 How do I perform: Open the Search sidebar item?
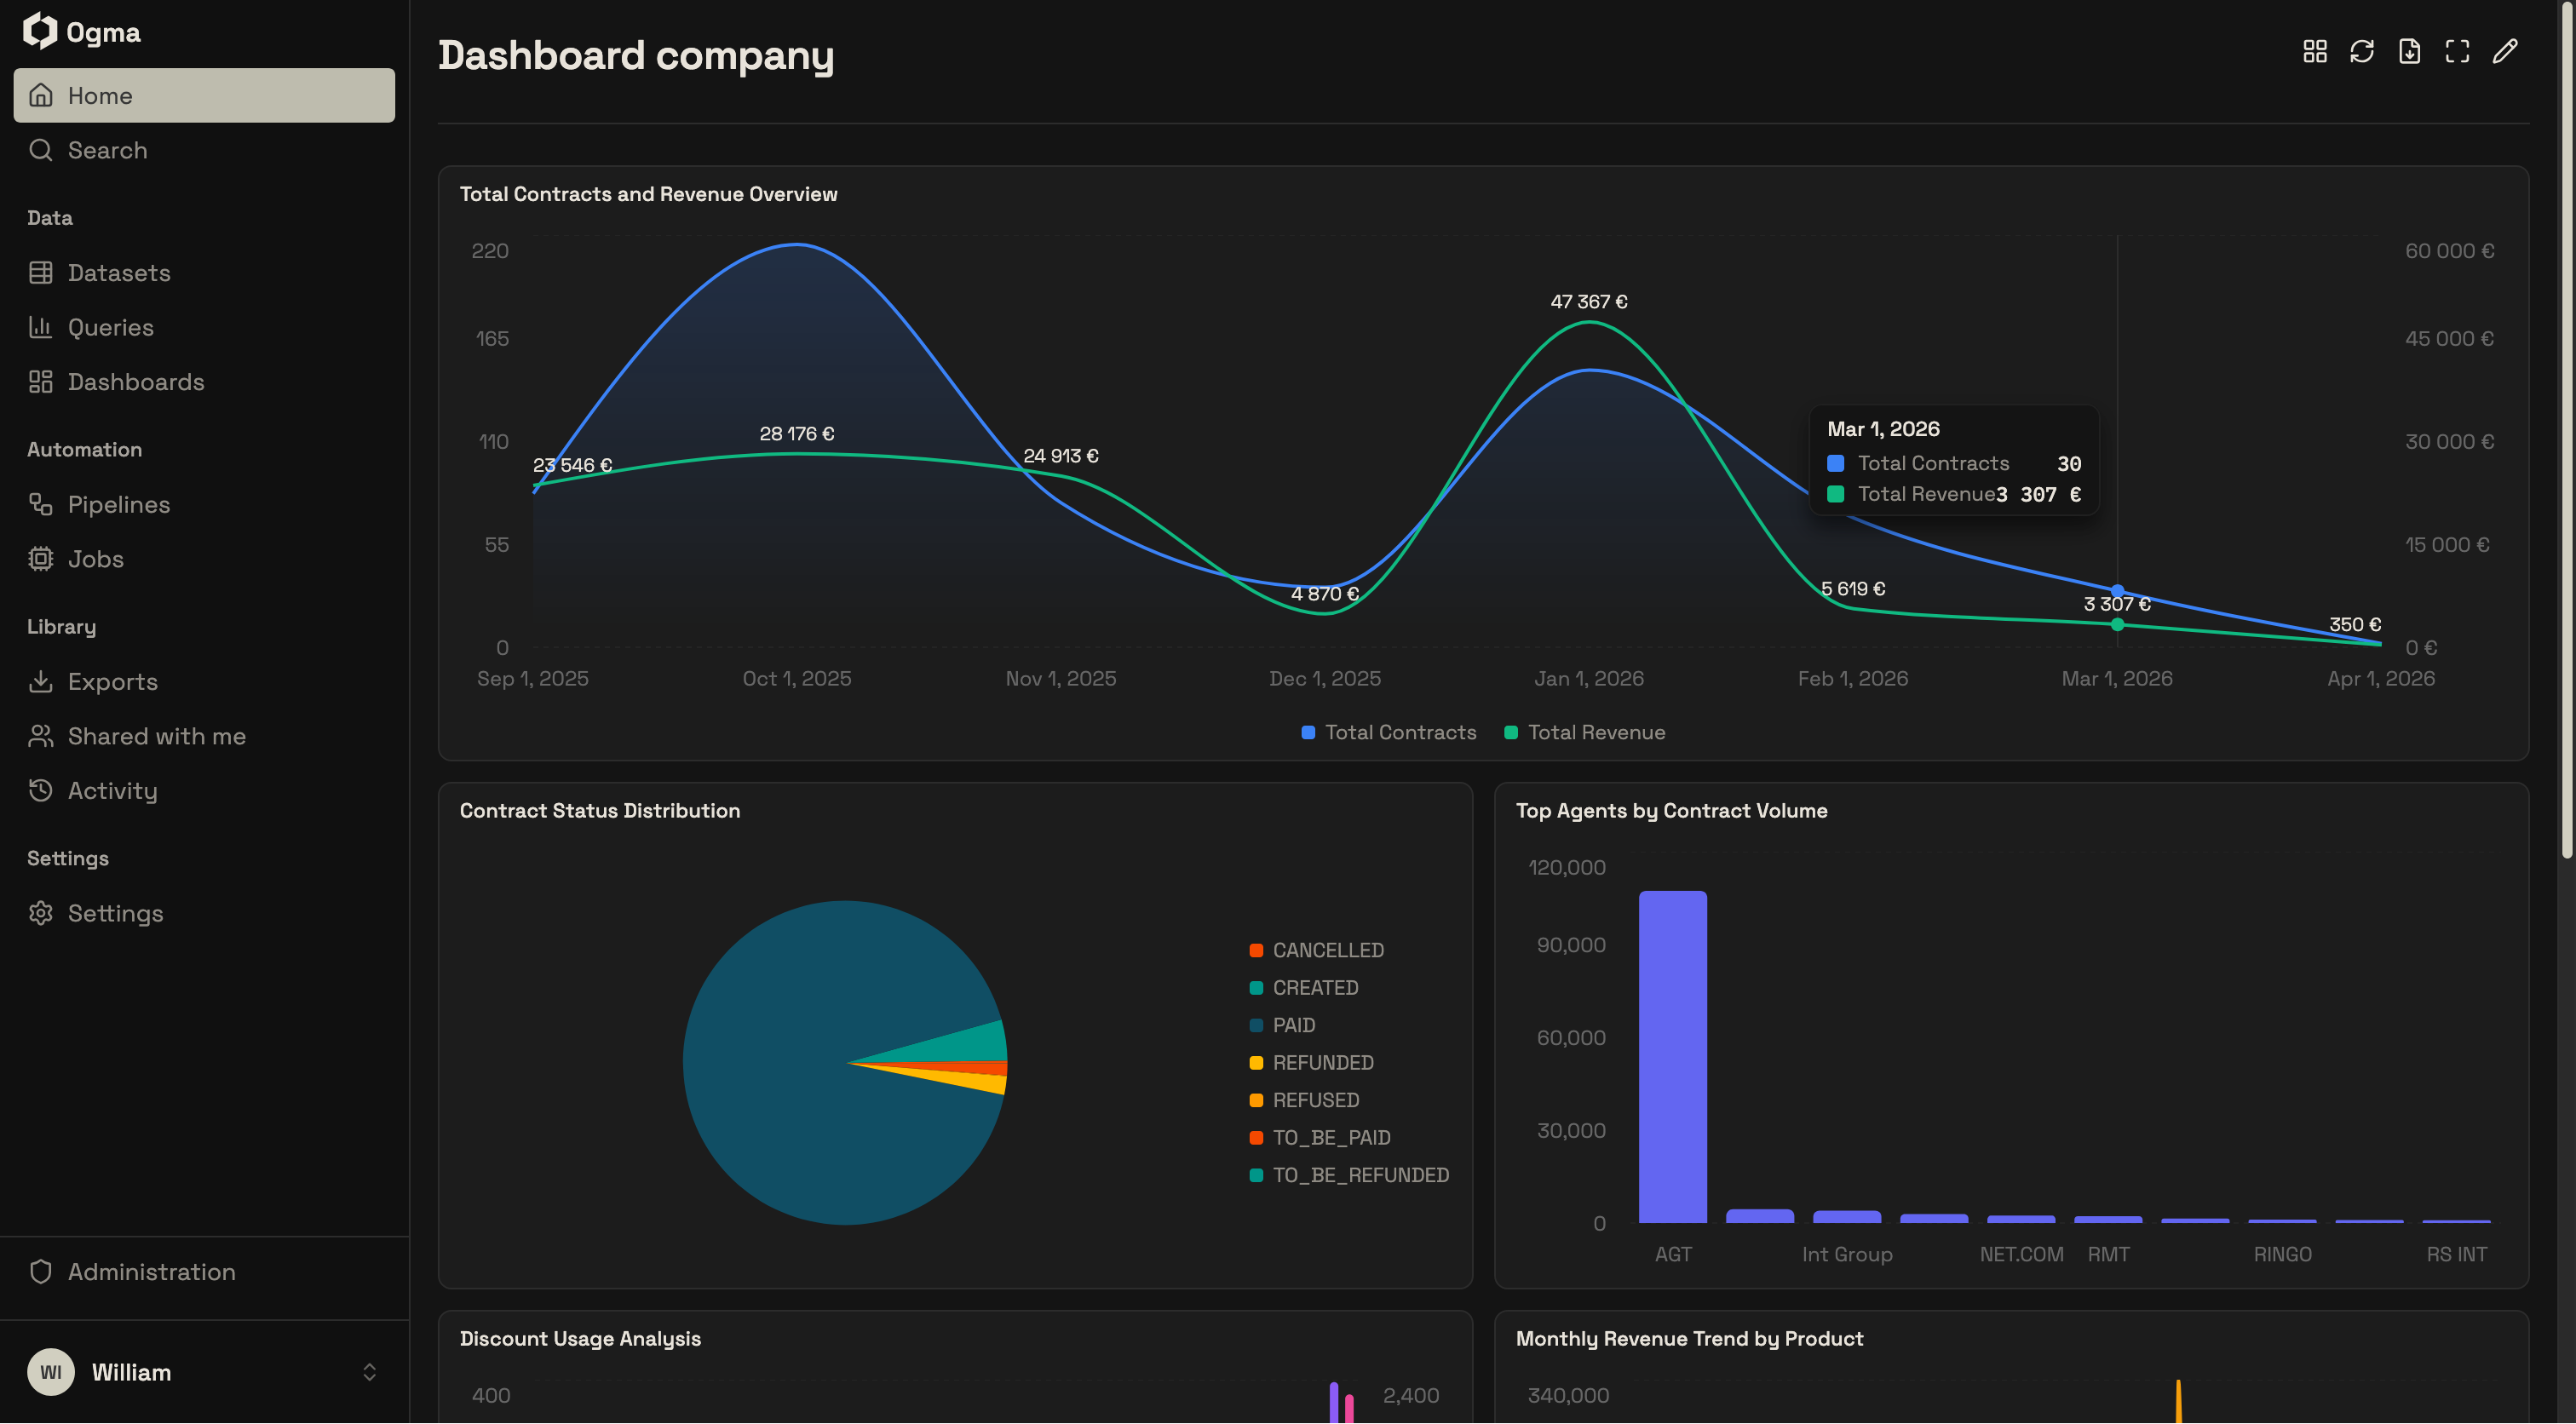(204, 150)
